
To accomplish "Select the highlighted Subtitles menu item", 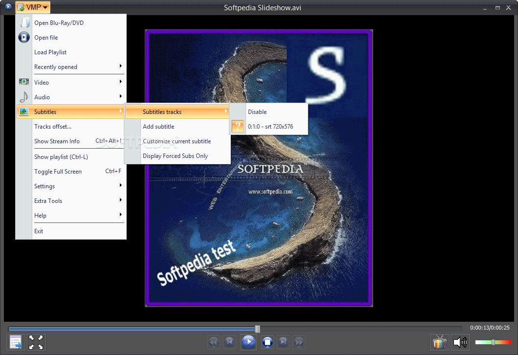I will 71,111.
